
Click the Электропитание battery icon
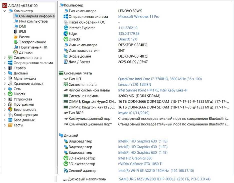16,42
